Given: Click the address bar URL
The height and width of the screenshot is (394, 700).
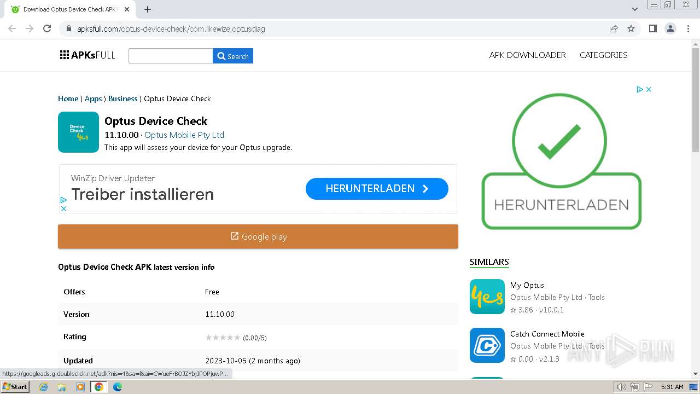Looking at the screenshot, I should coord(171,28).
